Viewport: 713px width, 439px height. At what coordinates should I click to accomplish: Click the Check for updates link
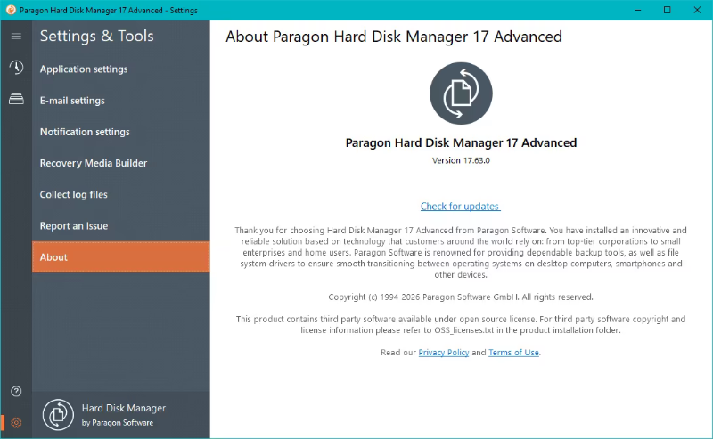pyautogui.click(x=460, y=207)
